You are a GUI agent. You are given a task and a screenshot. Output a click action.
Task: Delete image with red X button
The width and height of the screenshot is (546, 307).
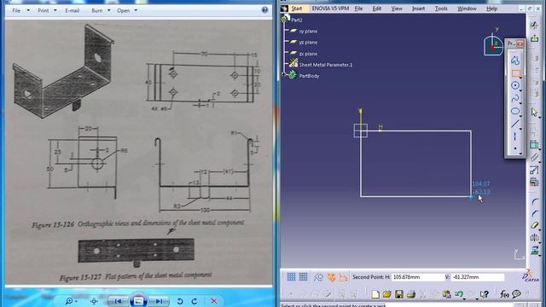pos(214,301)
